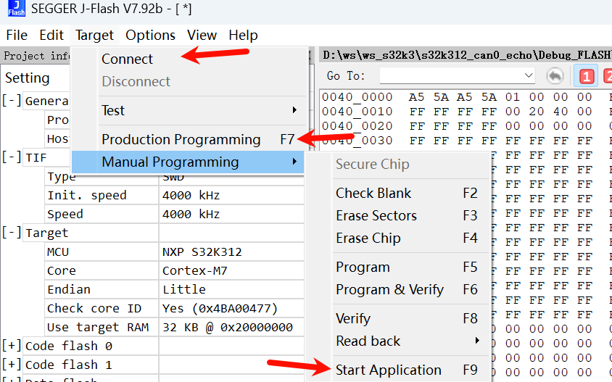612x382 pixels.
Task: Choose Connect from the Target menu
Action: (189, 59)
